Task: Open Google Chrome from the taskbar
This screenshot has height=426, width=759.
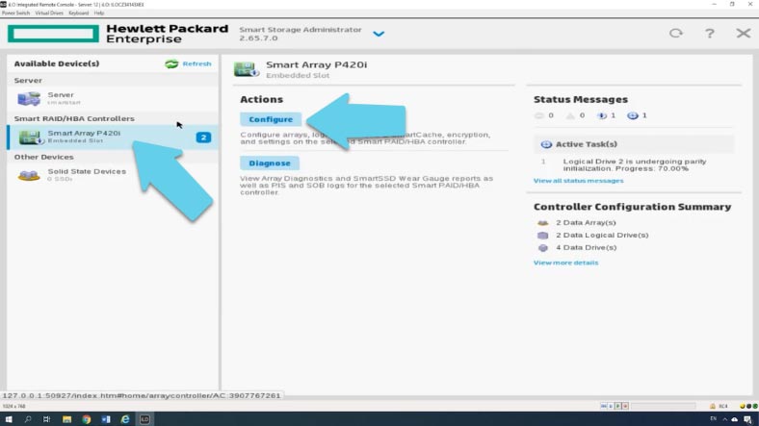Action: coord(86,419)
